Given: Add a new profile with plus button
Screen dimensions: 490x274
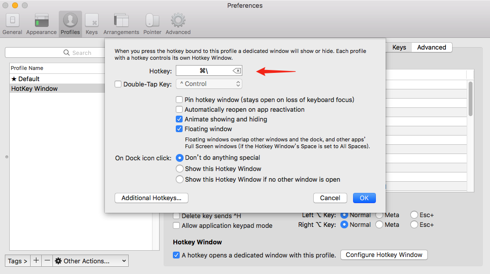Looking at the screenshot, I should point(36,260).
